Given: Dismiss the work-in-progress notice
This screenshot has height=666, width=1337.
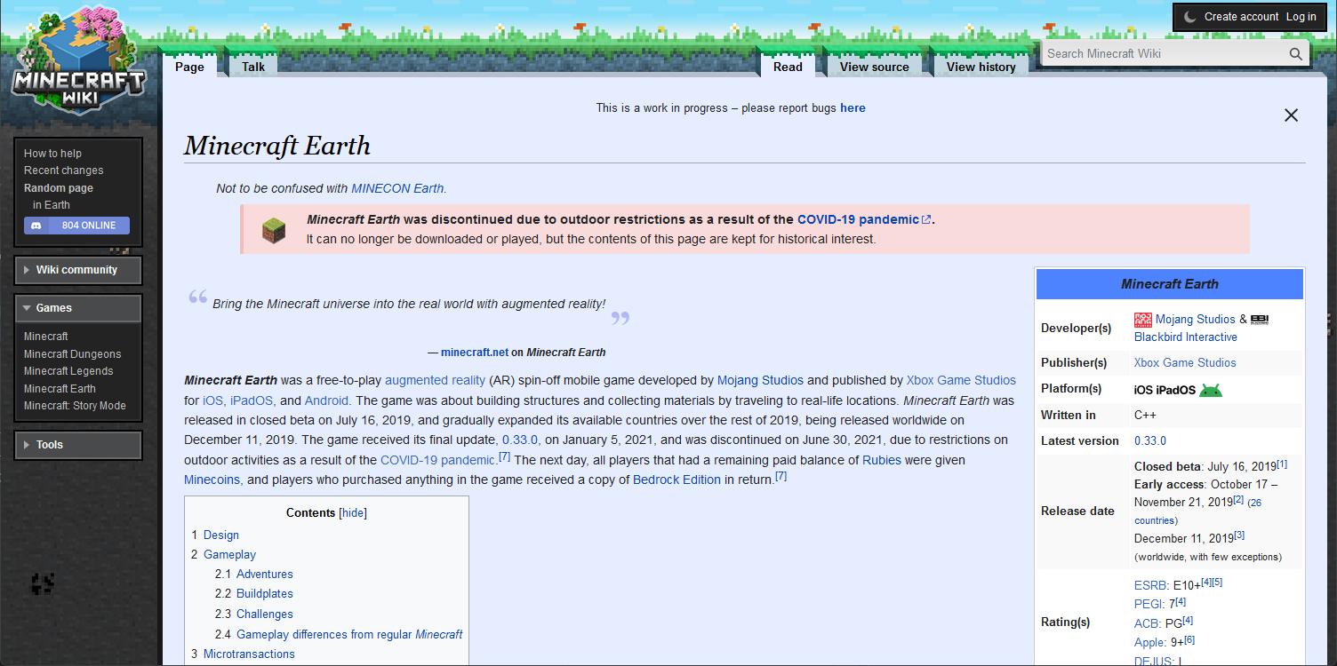Looking at the screenshot, I should (1291, 115).
